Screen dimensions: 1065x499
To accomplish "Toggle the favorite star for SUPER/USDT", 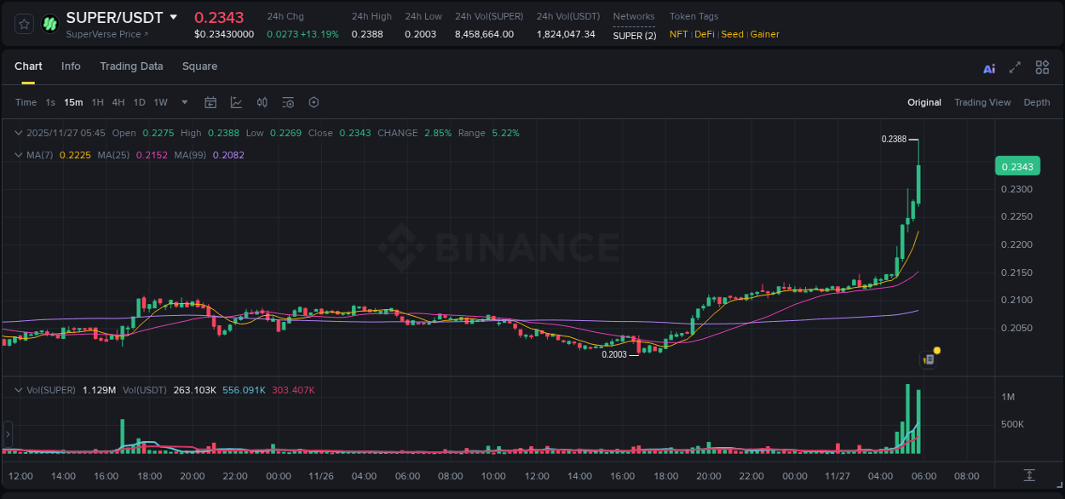I will pos(23,23).
